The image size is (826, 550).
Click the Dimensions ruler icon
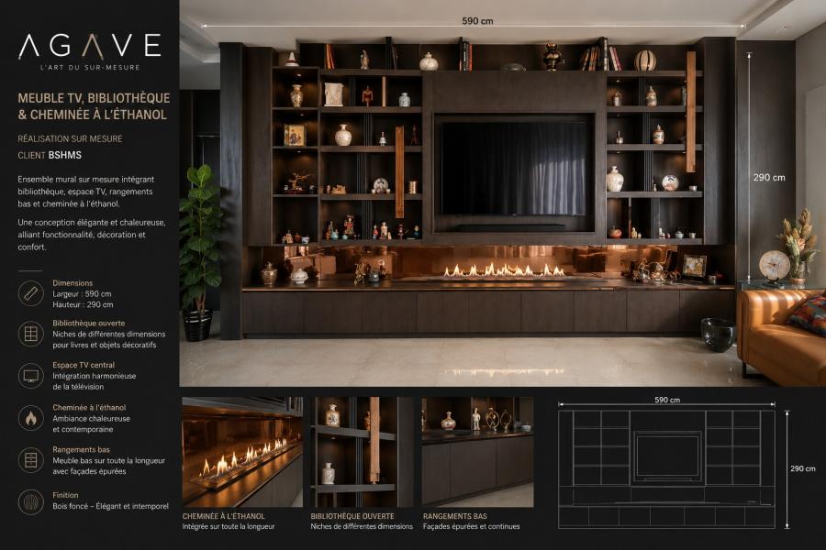[x=31, y=293]
